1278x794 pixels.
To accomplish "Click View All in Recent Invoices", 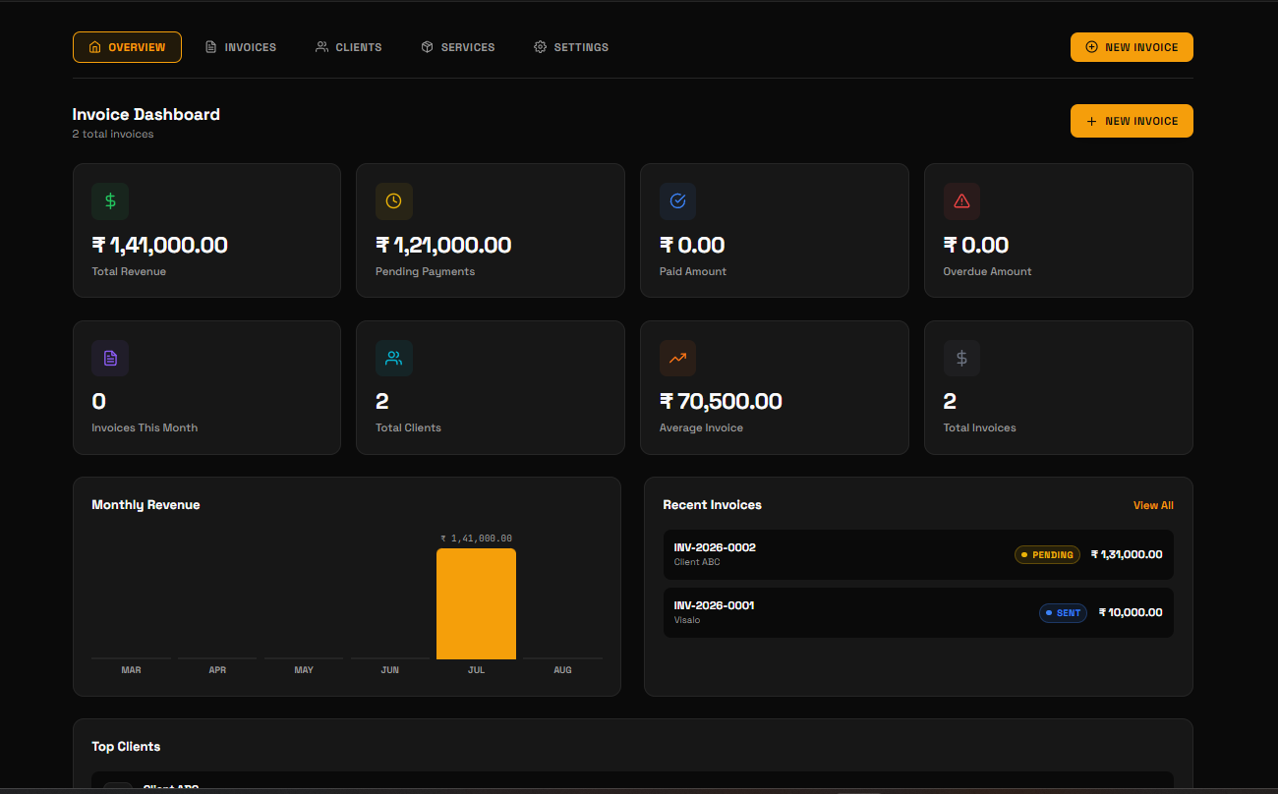I will (1153, 505).
